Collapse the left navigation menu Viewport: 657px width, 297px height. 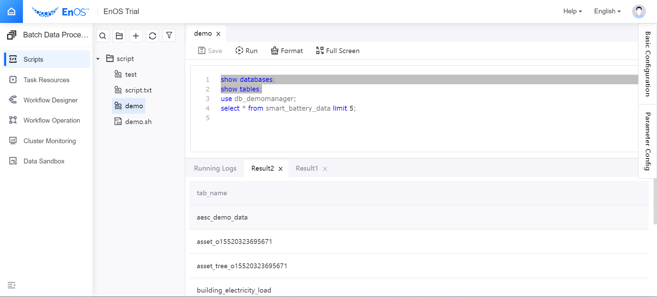(11, 285)
